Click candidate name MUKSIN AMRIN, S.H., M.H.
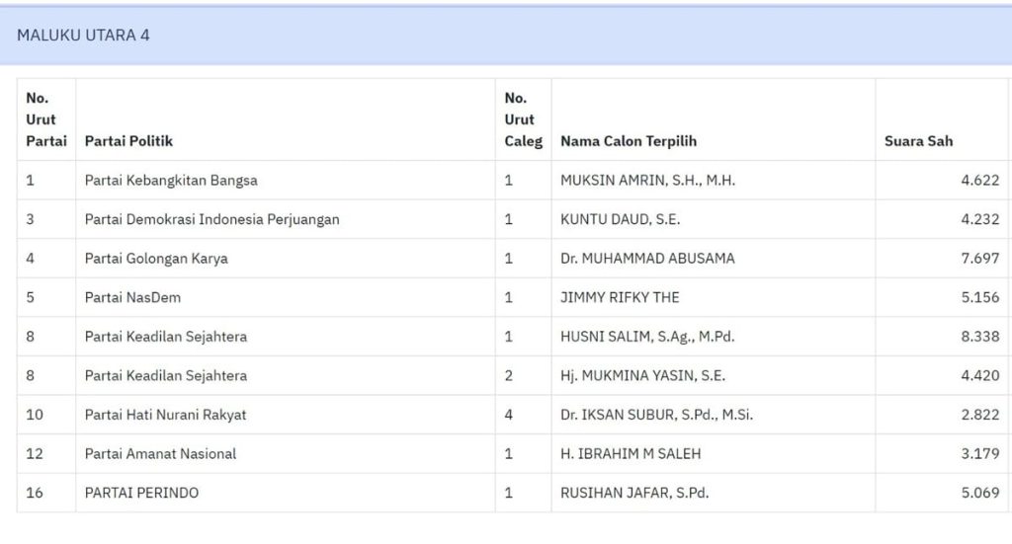Screen dimensions: 1012x544 pyautogui.click(x=647, y=181)
